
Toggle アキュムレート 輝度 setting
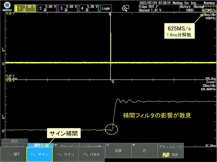pyautogui.click(x=171, y=151)
